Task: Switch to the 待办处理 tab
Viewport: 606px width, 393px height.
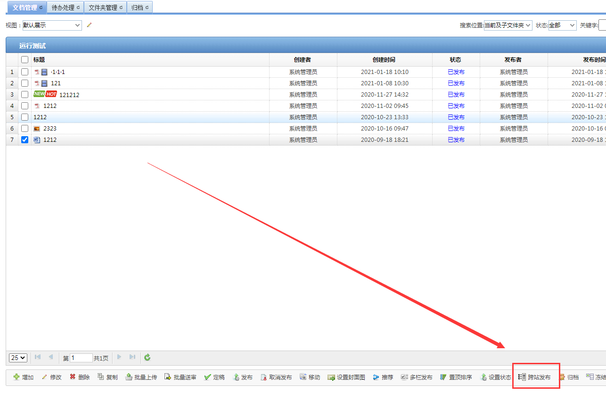Action: [65, 8]
